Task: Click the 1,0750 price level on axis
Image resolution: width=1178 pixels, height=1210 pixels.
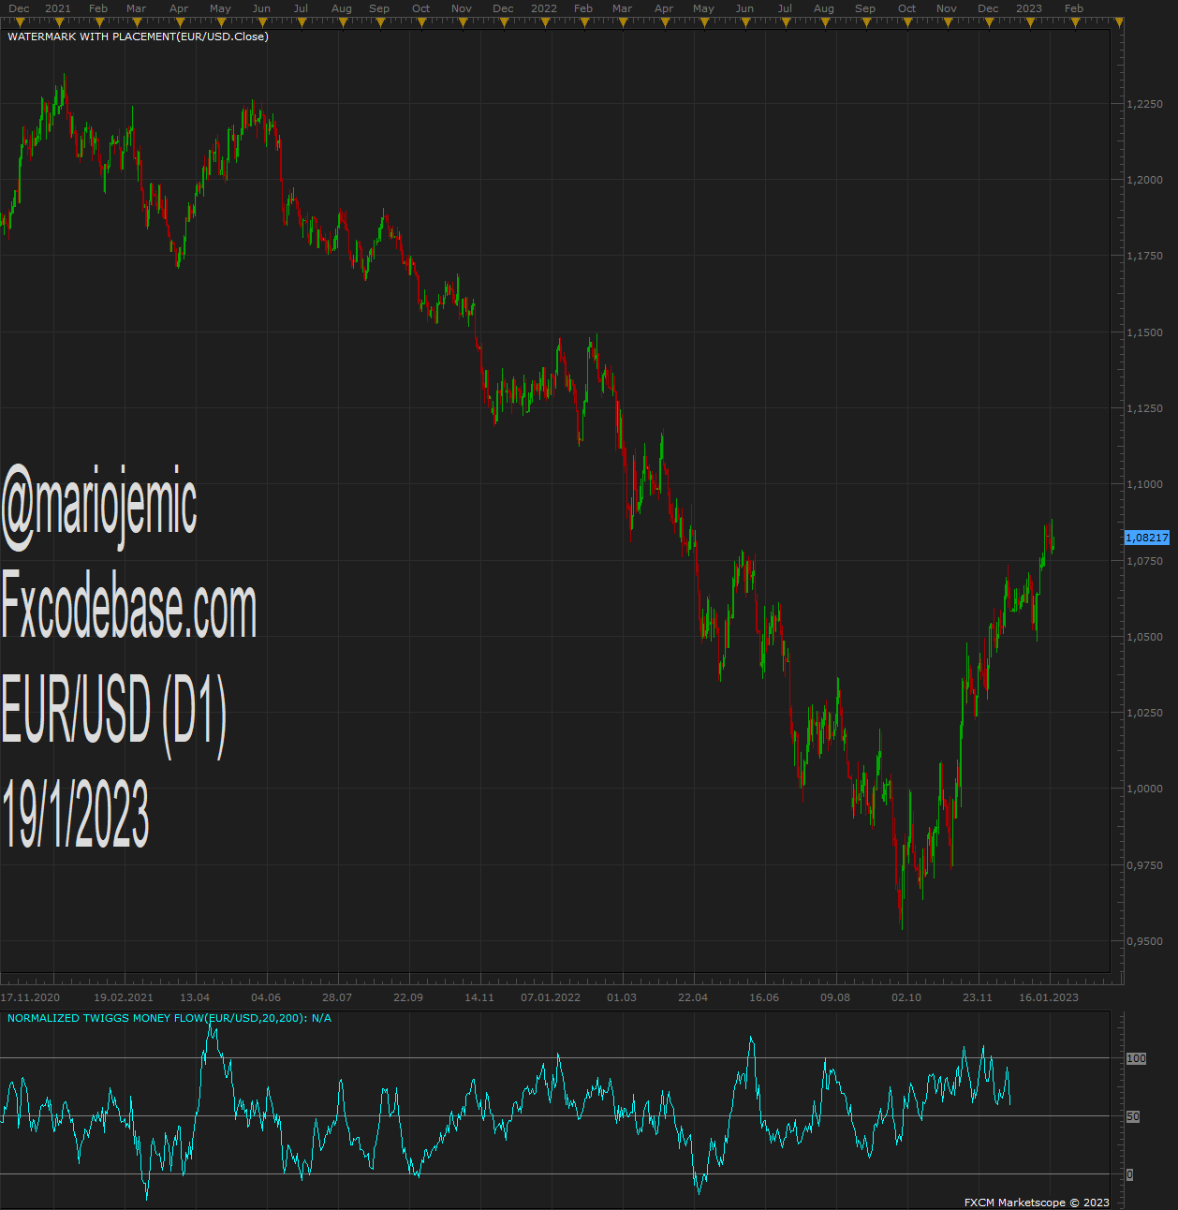Action: coord(1145,561)
